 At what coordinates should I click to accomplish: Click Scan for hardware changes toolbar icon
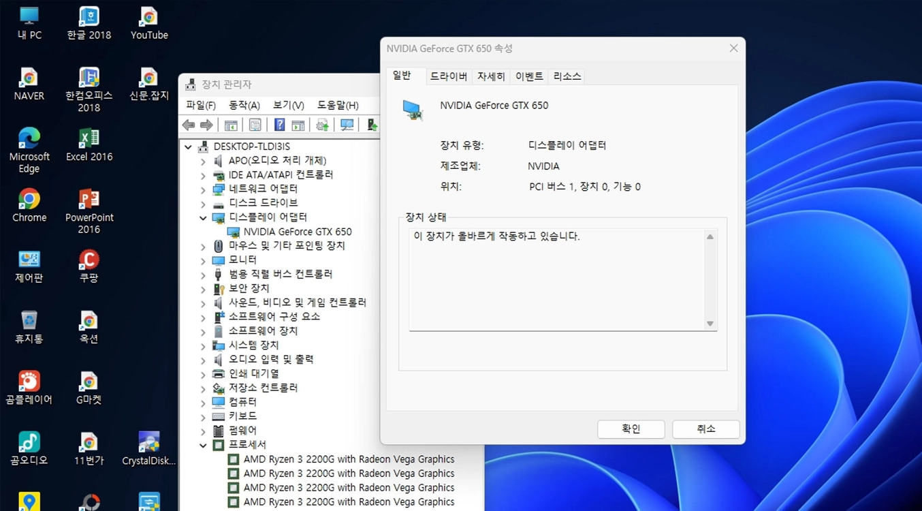tap(347, 125)
